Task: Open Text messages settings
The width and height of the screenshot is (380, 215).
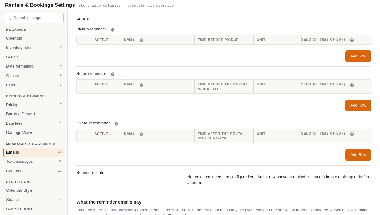Action: click(x=34, y=162)
